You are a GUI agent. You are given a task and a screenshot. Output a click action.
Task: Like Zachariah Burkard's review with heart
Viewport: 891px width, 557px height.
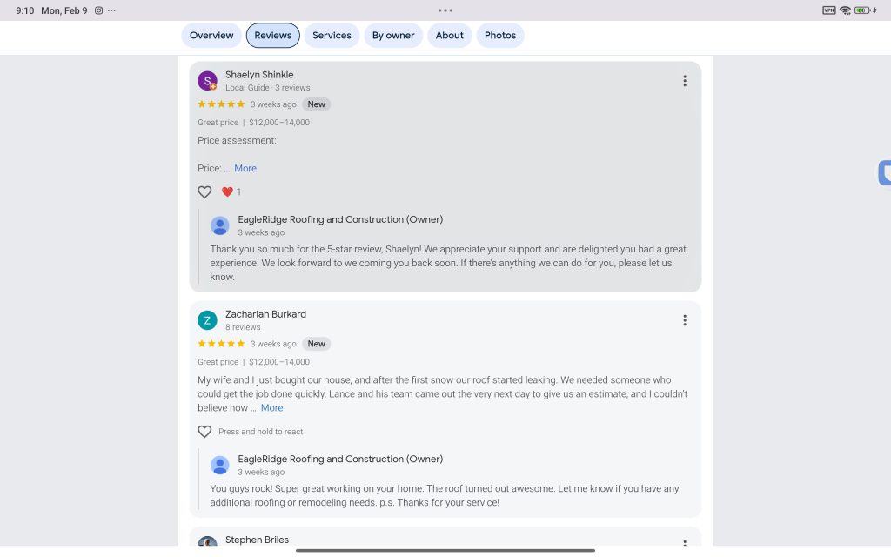(204, 432)
